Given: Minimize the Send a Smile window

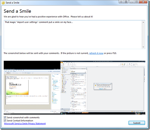Looking at the screenshot, I should point(132,2).
